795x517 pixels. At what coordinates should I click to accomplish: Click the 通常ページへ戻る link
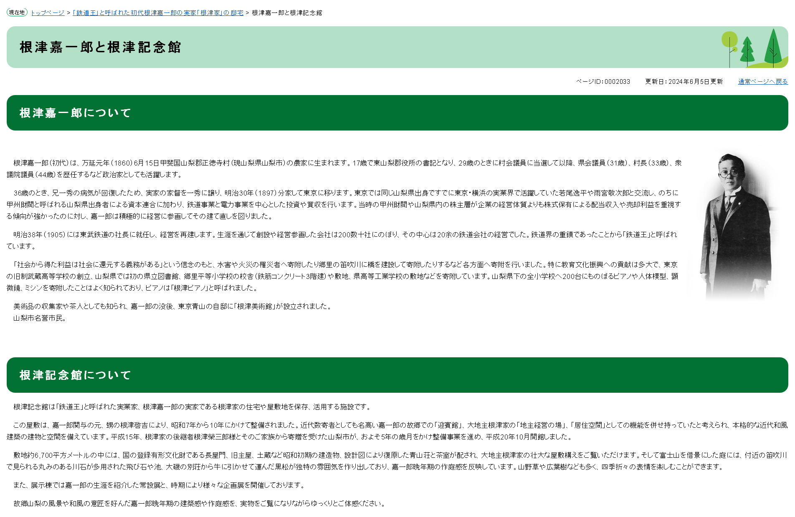point(763,82)
